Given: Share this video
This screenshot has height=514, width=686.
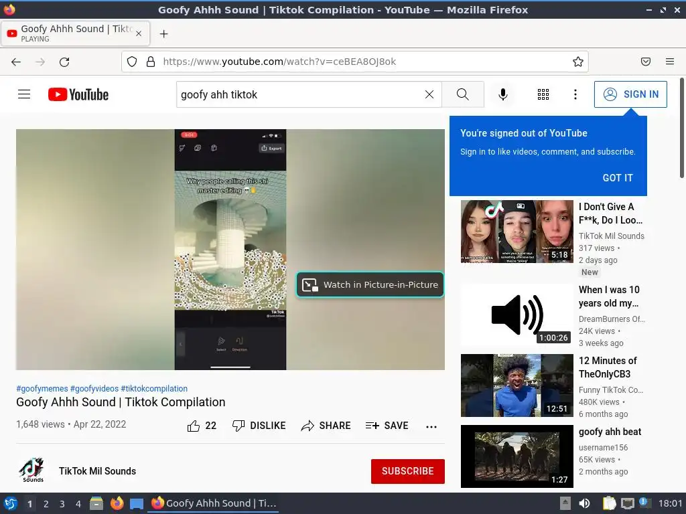Looking at the screenshot, I should click(x=326, y=426).
